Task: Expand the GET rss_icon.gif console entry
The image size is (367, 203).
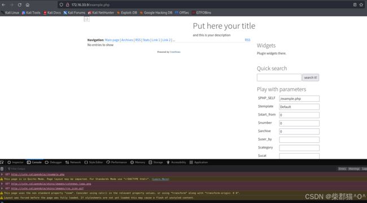Action: [x=2, y=188]
